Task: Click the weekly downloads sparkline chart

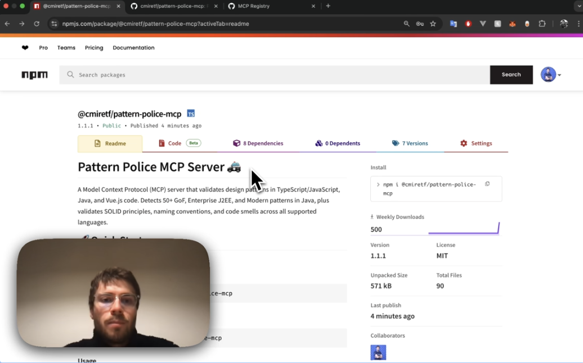Action: (464, 228)
